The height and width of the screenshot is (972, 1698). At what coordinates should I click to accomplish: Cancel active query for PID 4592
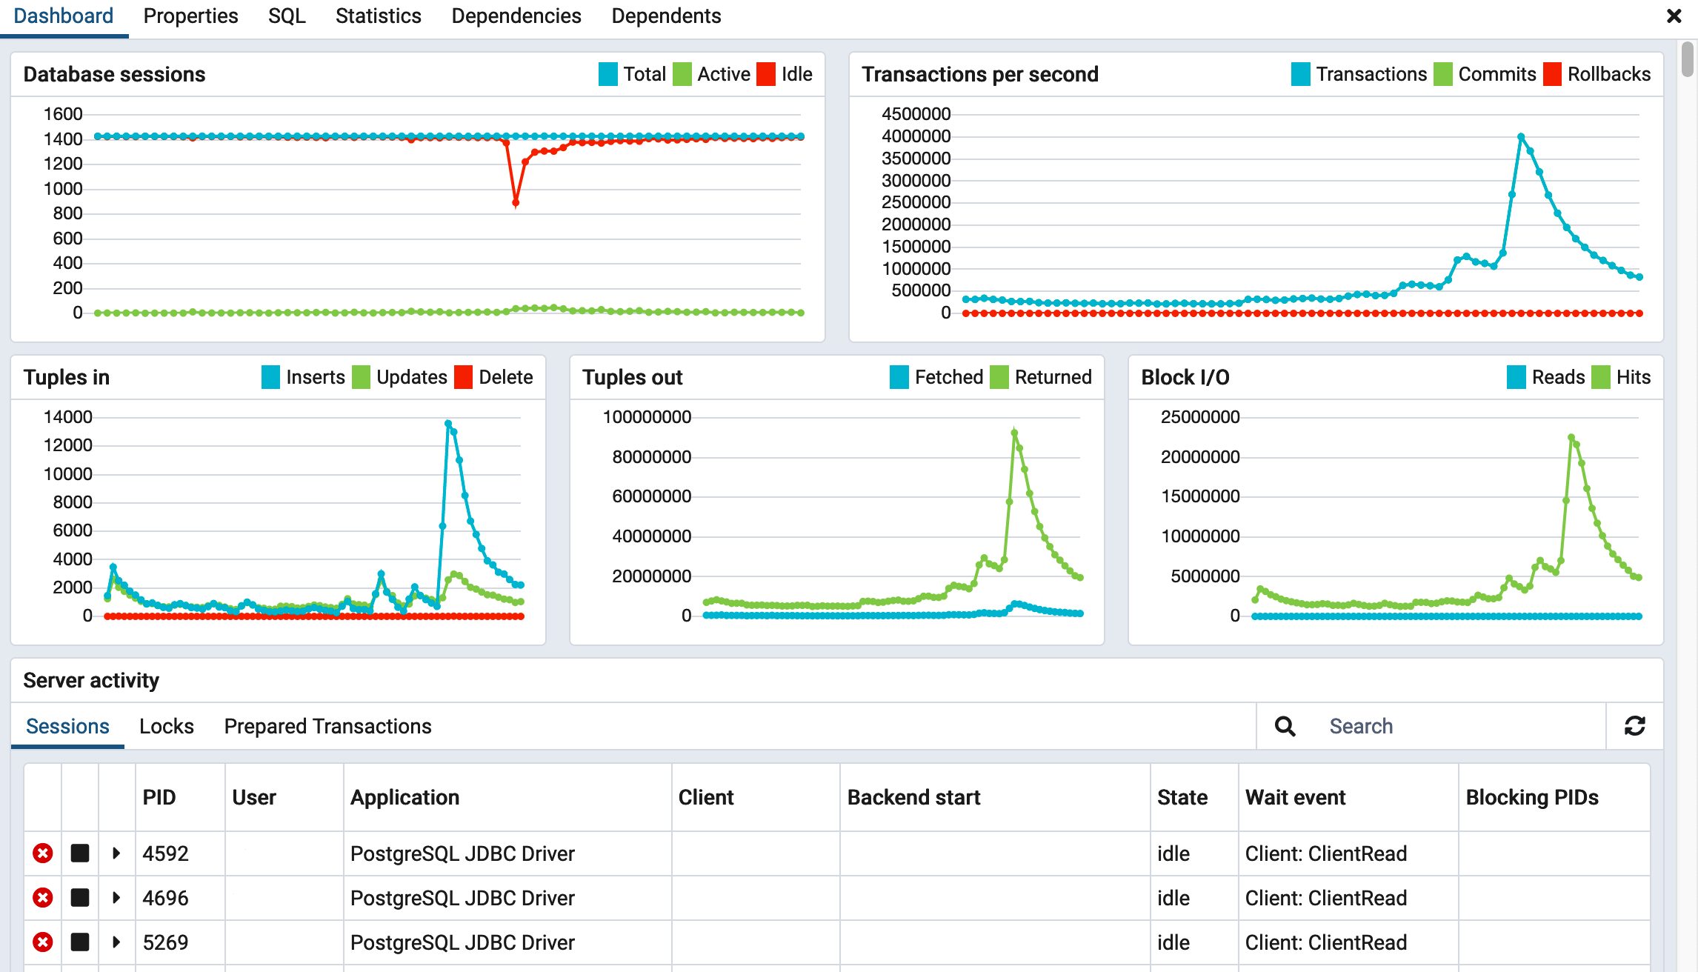[x=80, y=853]
